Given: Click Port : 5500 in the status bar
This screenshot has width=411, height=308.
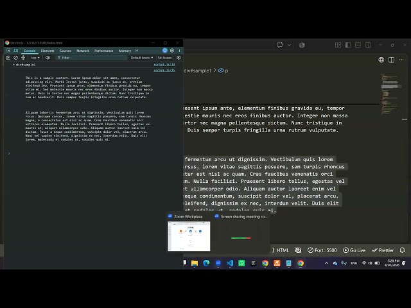Looking at the screenshot, I should [322, 250].
